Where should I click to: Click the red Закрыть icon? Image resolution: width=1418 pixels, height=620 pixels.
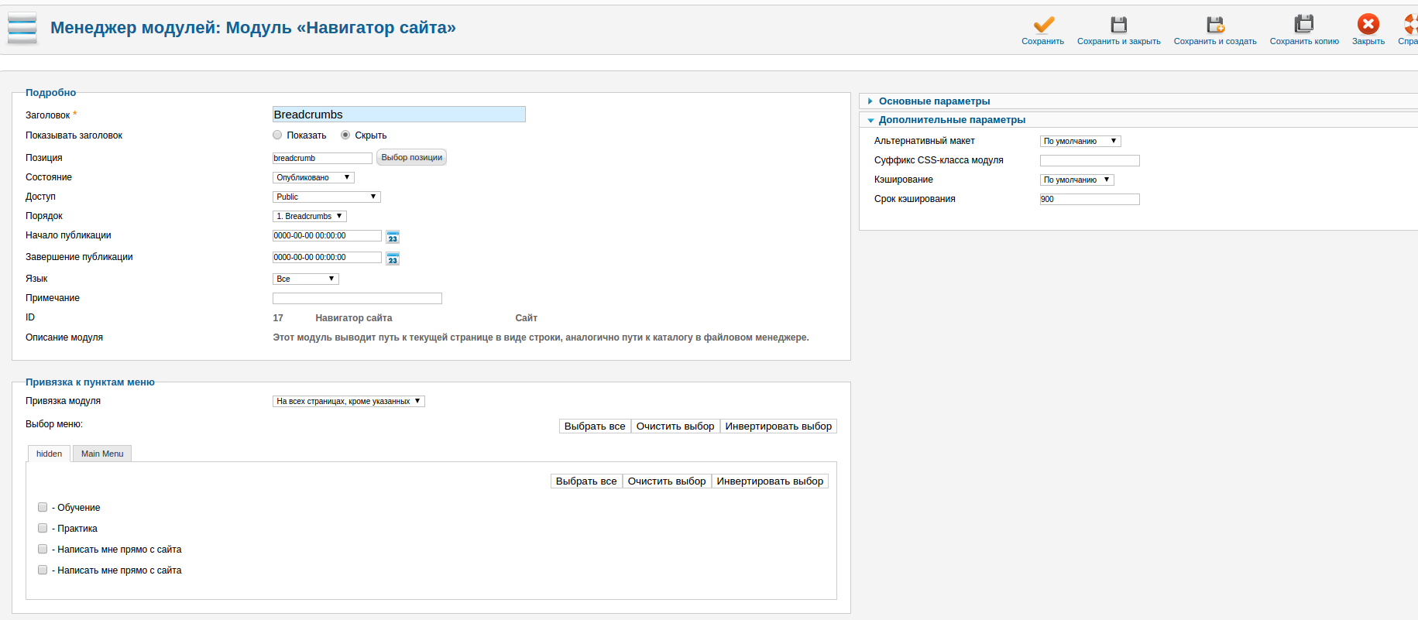pyautogui.click(x=1368, y=24)
